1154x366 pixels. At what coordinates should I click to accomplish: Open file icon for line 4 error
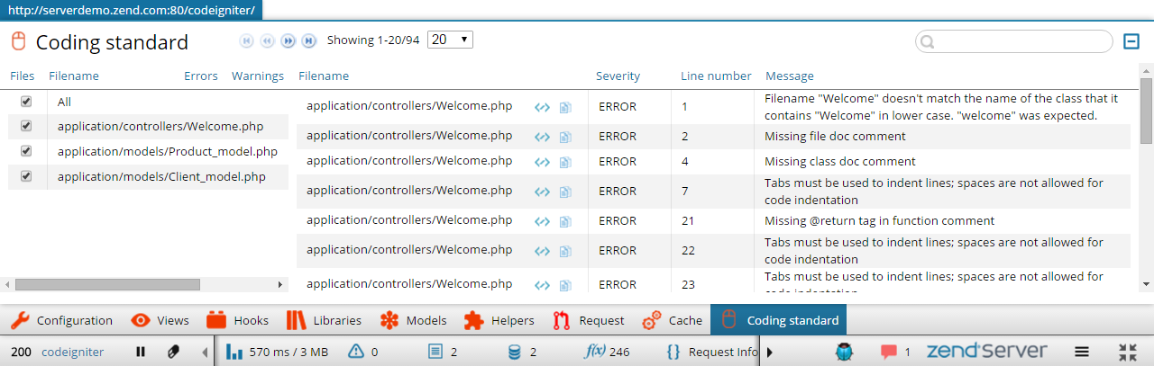pyautogui.click(x=565, y=162)
